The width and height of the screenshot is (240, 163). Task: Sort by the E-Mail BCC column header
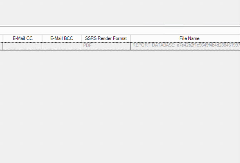[x=62, y=38]
